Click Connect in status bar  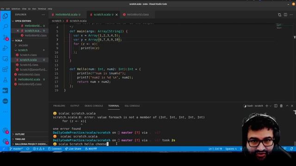click(x=55, y=149)
